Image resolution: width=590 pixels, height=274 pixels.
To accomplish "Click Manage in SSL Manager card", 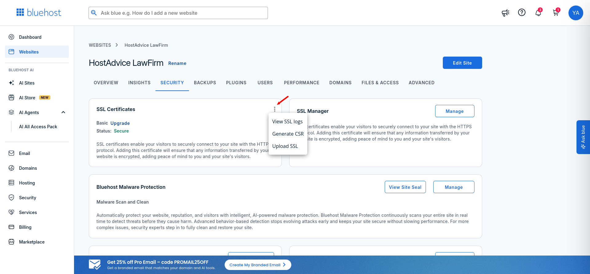I will coord(454,111).
